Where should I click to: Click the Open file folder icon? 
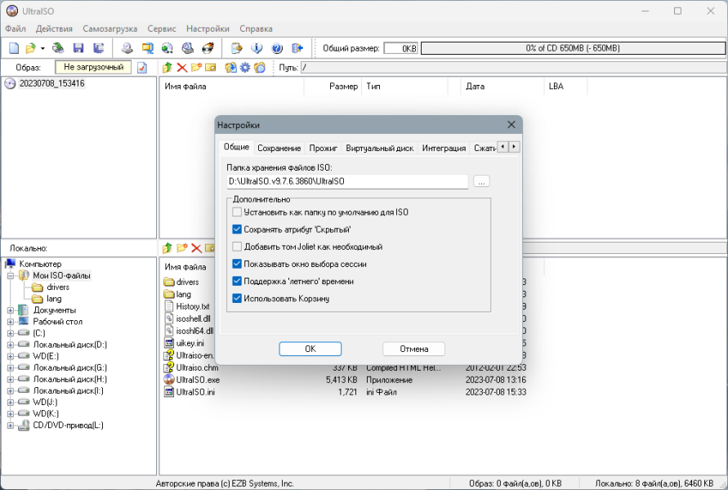[x=31, y=48]
